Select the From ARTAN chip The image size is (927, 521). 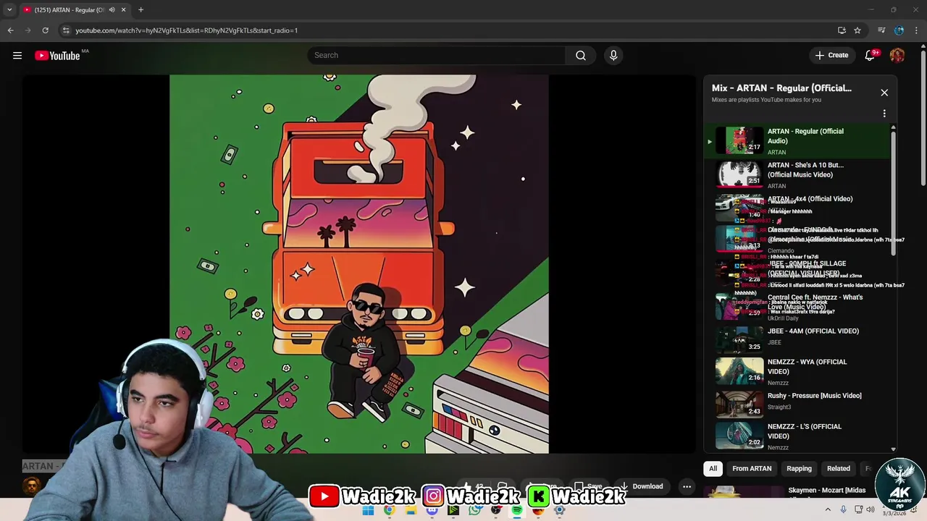coord(752,468)
